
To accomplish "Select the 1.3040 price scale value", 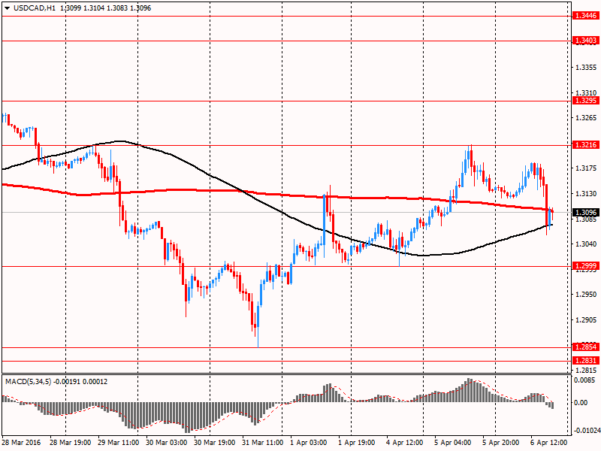I will (587, 244).
